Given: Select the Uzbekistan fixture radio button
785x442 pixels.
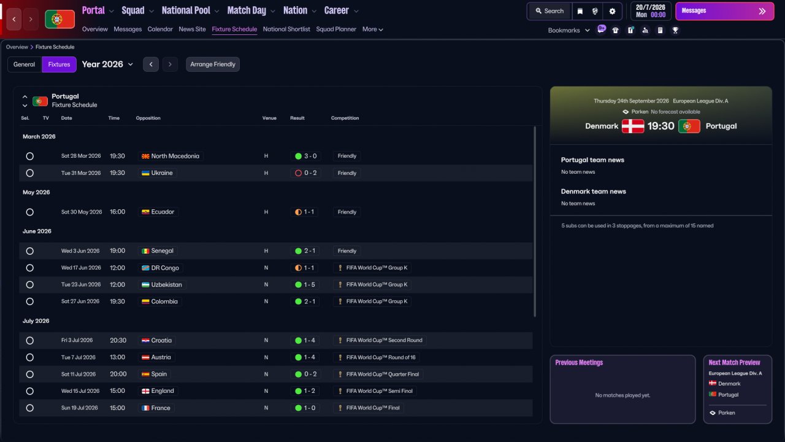Looking at the screenshot, I should [x=29, y=285].
